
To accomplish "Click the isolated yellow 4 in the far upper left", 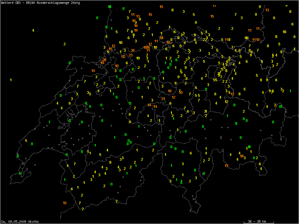I will click(x=33, y=30).
